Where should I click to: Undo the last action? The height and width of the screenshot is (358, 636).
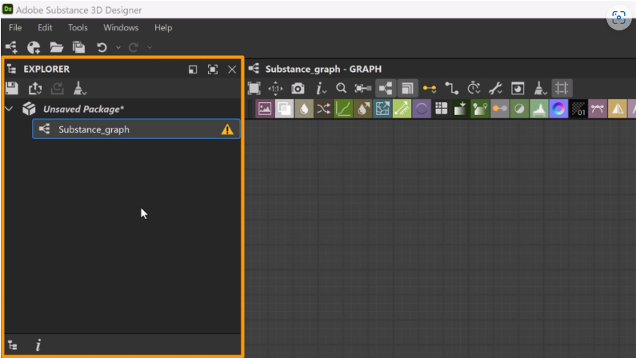[x=102, y=47]
